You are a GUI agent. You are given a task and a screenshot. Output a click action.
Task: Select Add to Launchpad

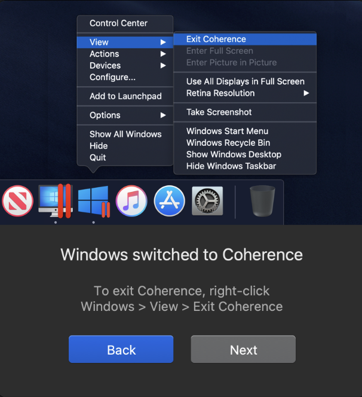pos(125,96)
